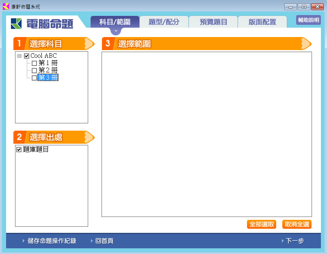Select the 第 2 冊 tree item

pos(48,70)
